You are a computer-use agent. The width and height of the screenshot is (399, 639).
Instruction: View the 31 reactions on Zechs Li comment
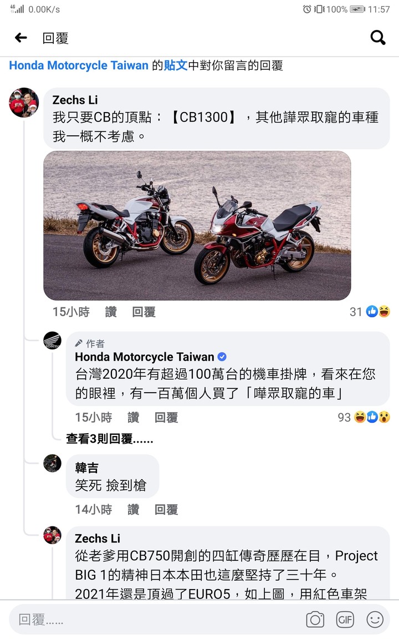(370, 312)
